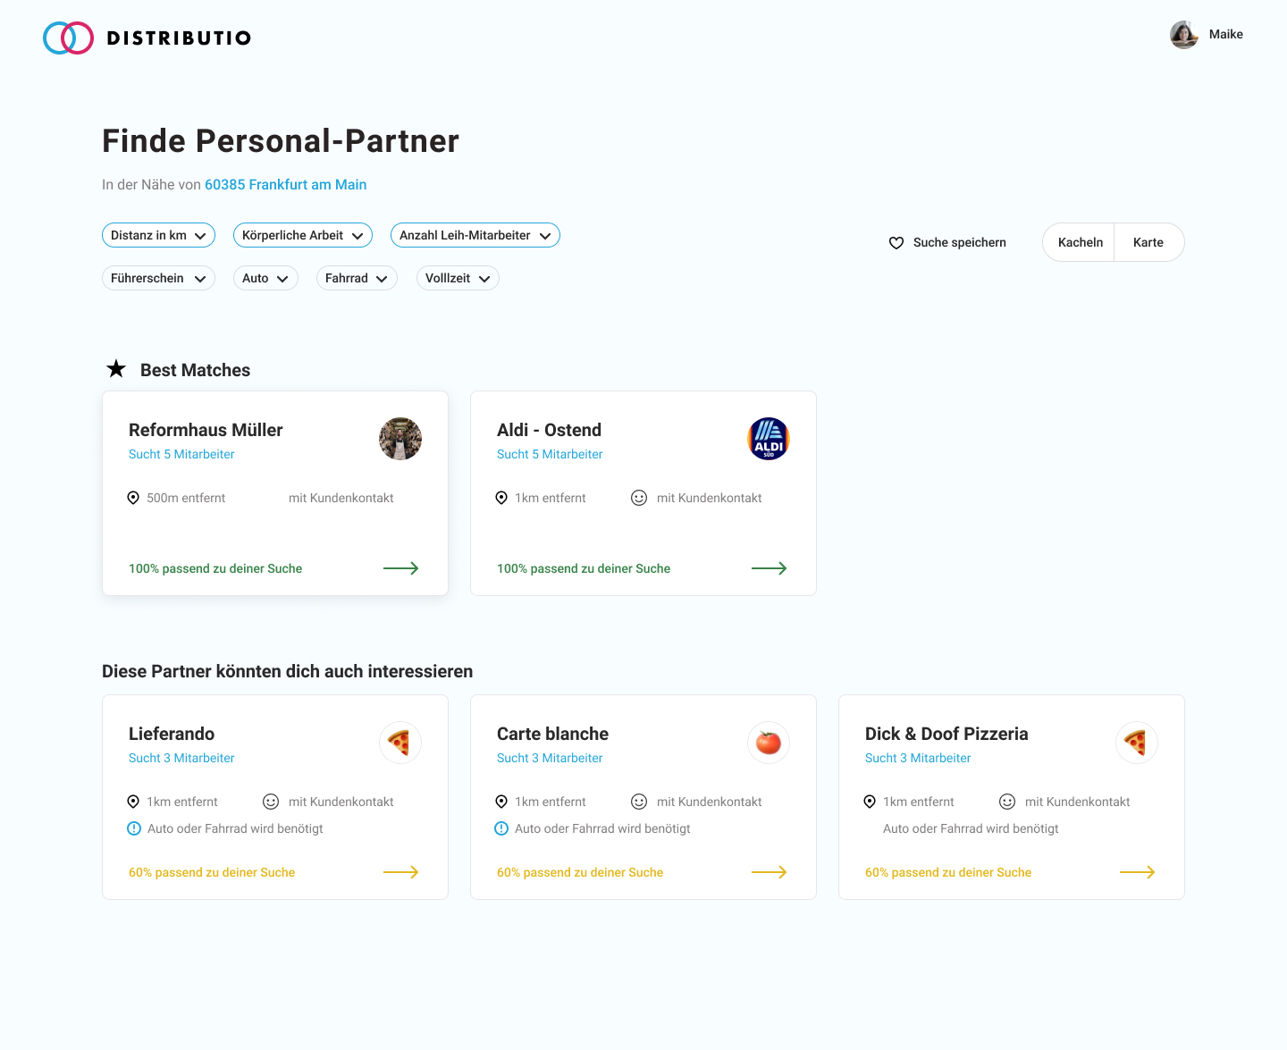This screenshot has height=1050, width=1287.
Task: Expand the Anzahl Leih-Mitarbeiter filter
Action: click(x=475, y=235)
